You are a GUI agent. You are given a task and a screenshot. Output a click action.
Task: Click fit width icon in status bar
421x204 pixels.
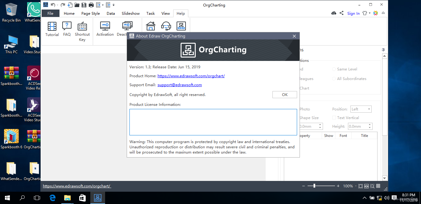pyautogui.click(x=366, y=186)
